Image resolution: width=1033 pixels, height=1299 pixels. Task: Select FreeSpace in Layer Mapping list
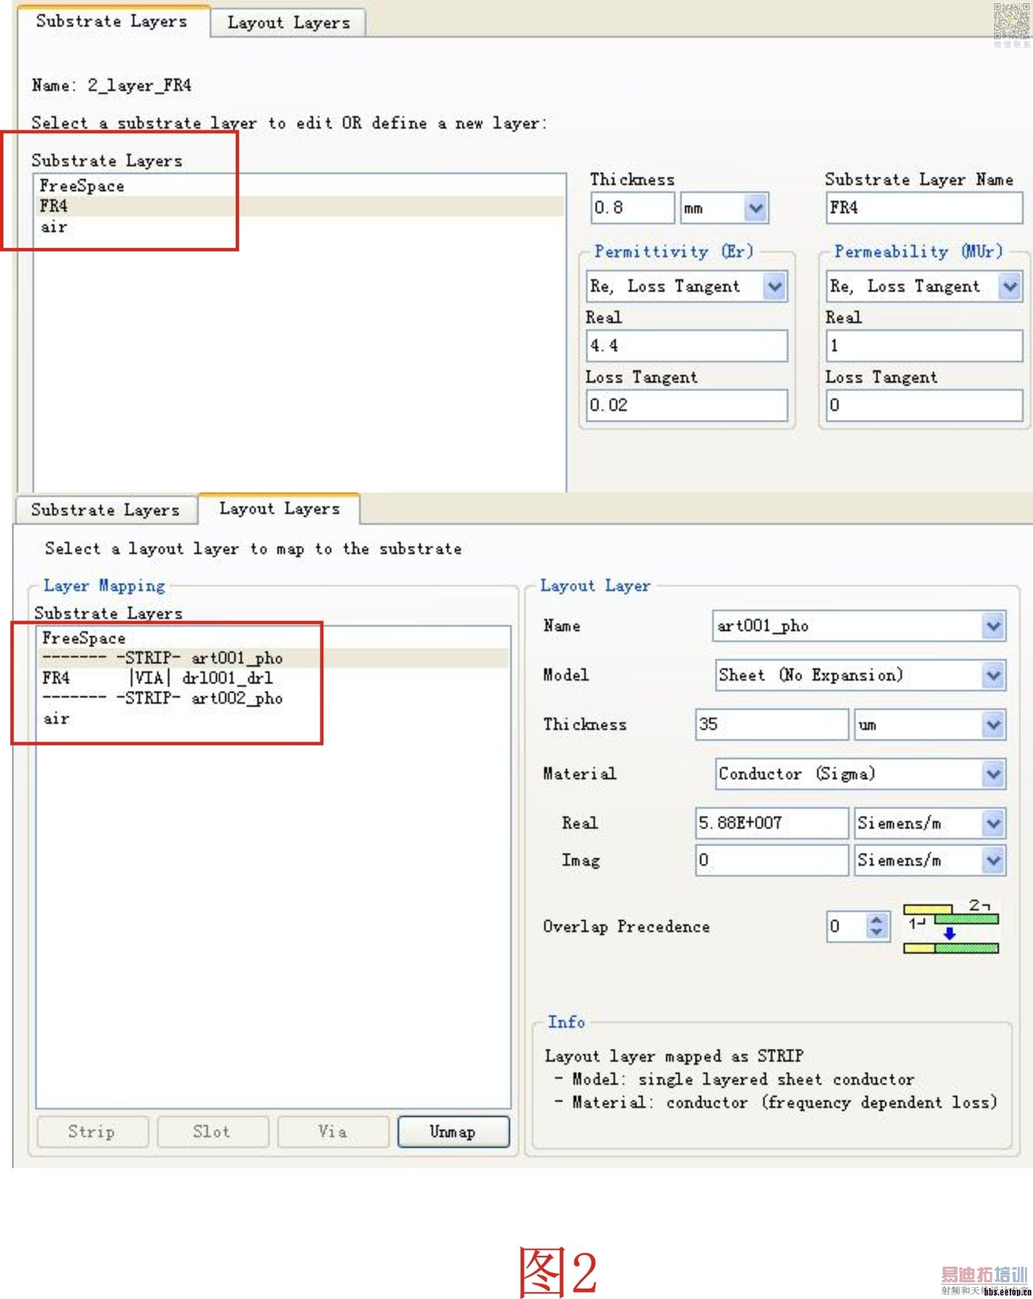pyautogui.click(x=273, y=638)
